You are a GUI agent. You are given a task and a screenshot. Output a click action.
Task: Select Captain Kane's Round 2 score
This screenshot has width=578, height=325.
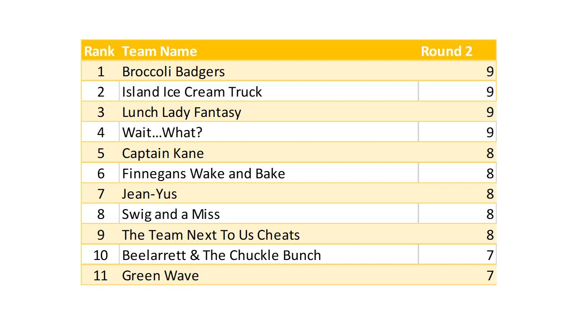[489, 153]
